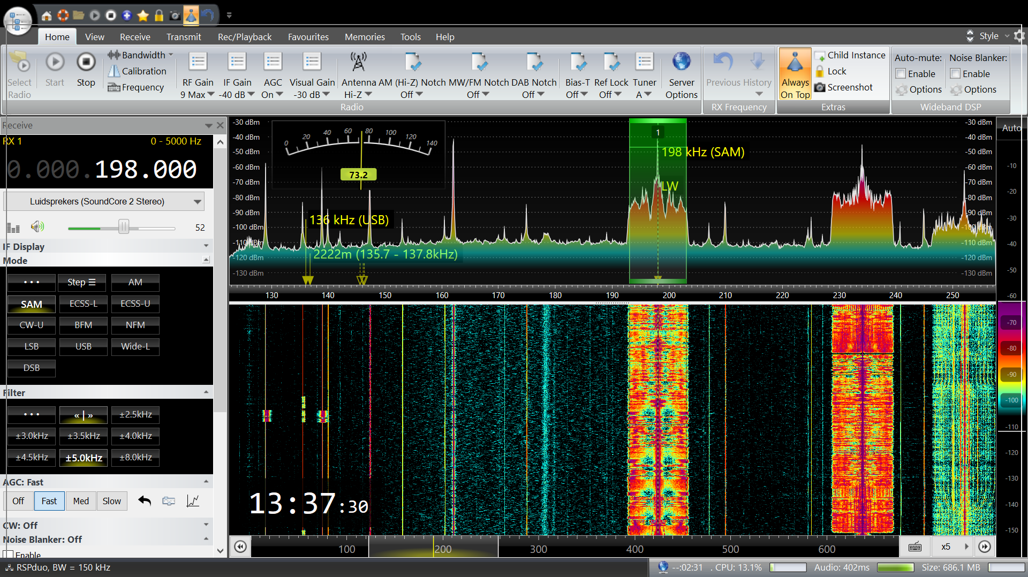Choose the ±8.0kHz filter button
This screenshot has height=577, width=1028.
pyautogui.click(x=135, y=458)
